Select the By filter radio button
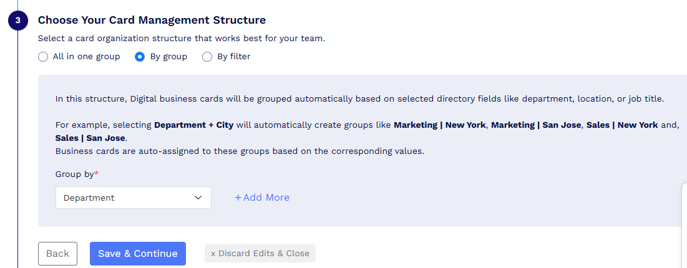This screenshot has height=268, width=687. [207, 57]
